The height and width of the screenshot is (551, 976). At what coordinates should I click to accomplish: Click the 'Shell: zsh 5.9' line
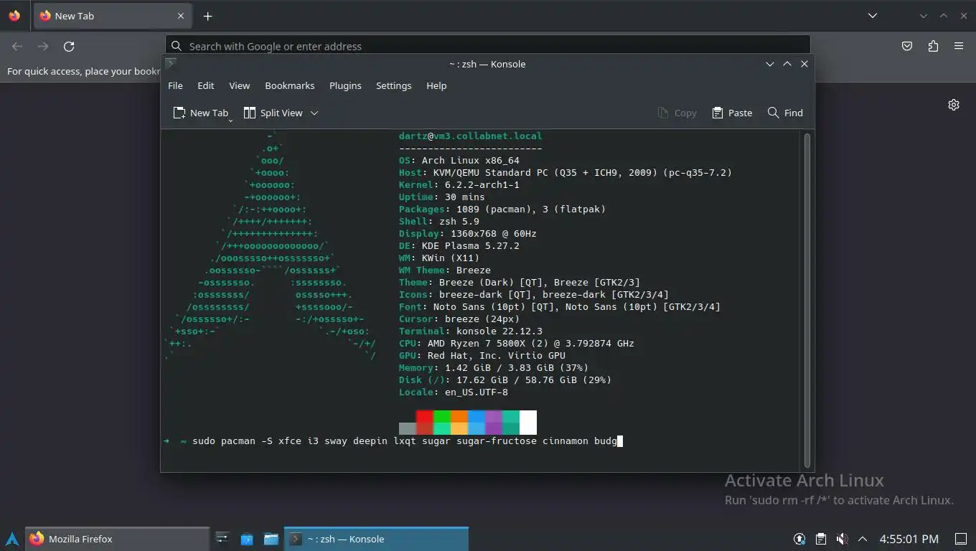[439, 222]
